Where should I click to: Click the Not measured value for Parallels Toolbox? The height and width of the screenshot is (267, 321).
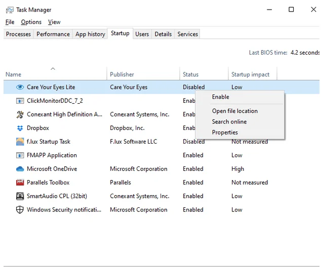[250, 183]
